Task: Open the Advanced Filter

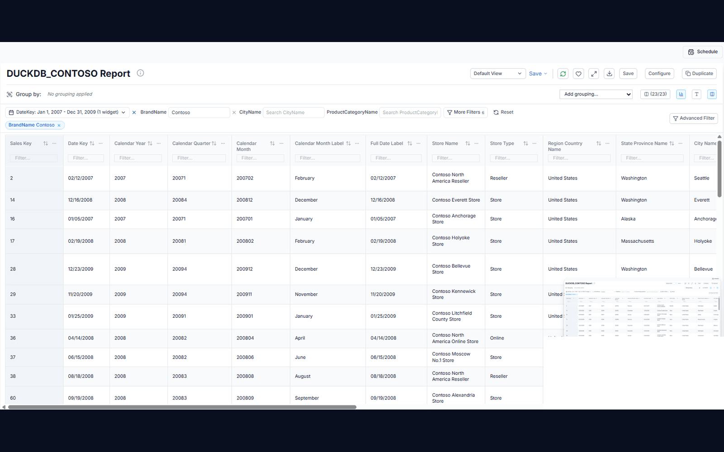Action: coord(694,118)
